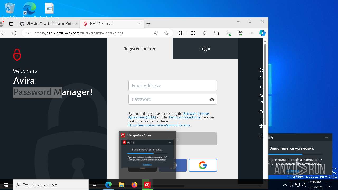Switch to Register for free tab
Viewport: 338px width, 190px height.
click(x=140, y=49)
